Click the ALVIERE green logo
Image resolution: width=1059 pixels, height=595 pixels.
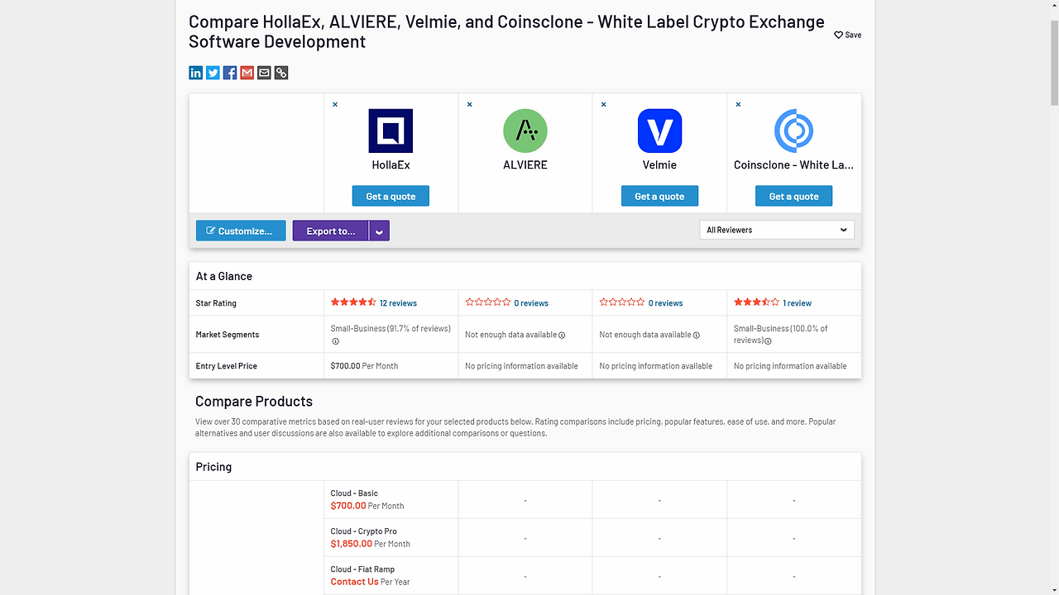pyautogui.click(x=525, y=131)
